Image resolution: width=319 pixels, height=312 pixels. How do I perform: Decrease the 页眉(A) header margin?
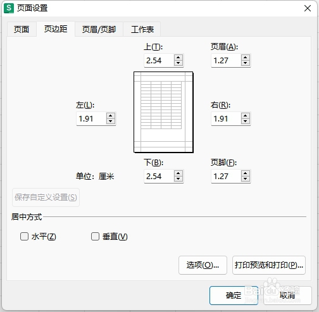(246, 63)
